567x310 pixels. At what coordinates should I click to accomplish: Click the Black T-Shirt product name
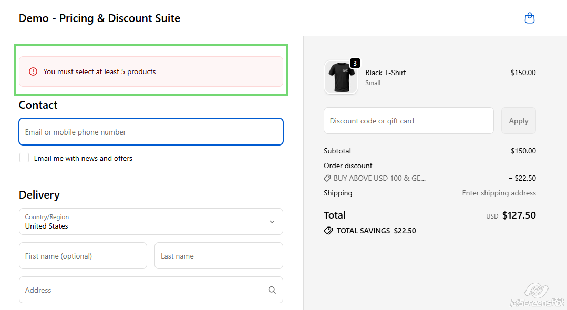(386, 73)
